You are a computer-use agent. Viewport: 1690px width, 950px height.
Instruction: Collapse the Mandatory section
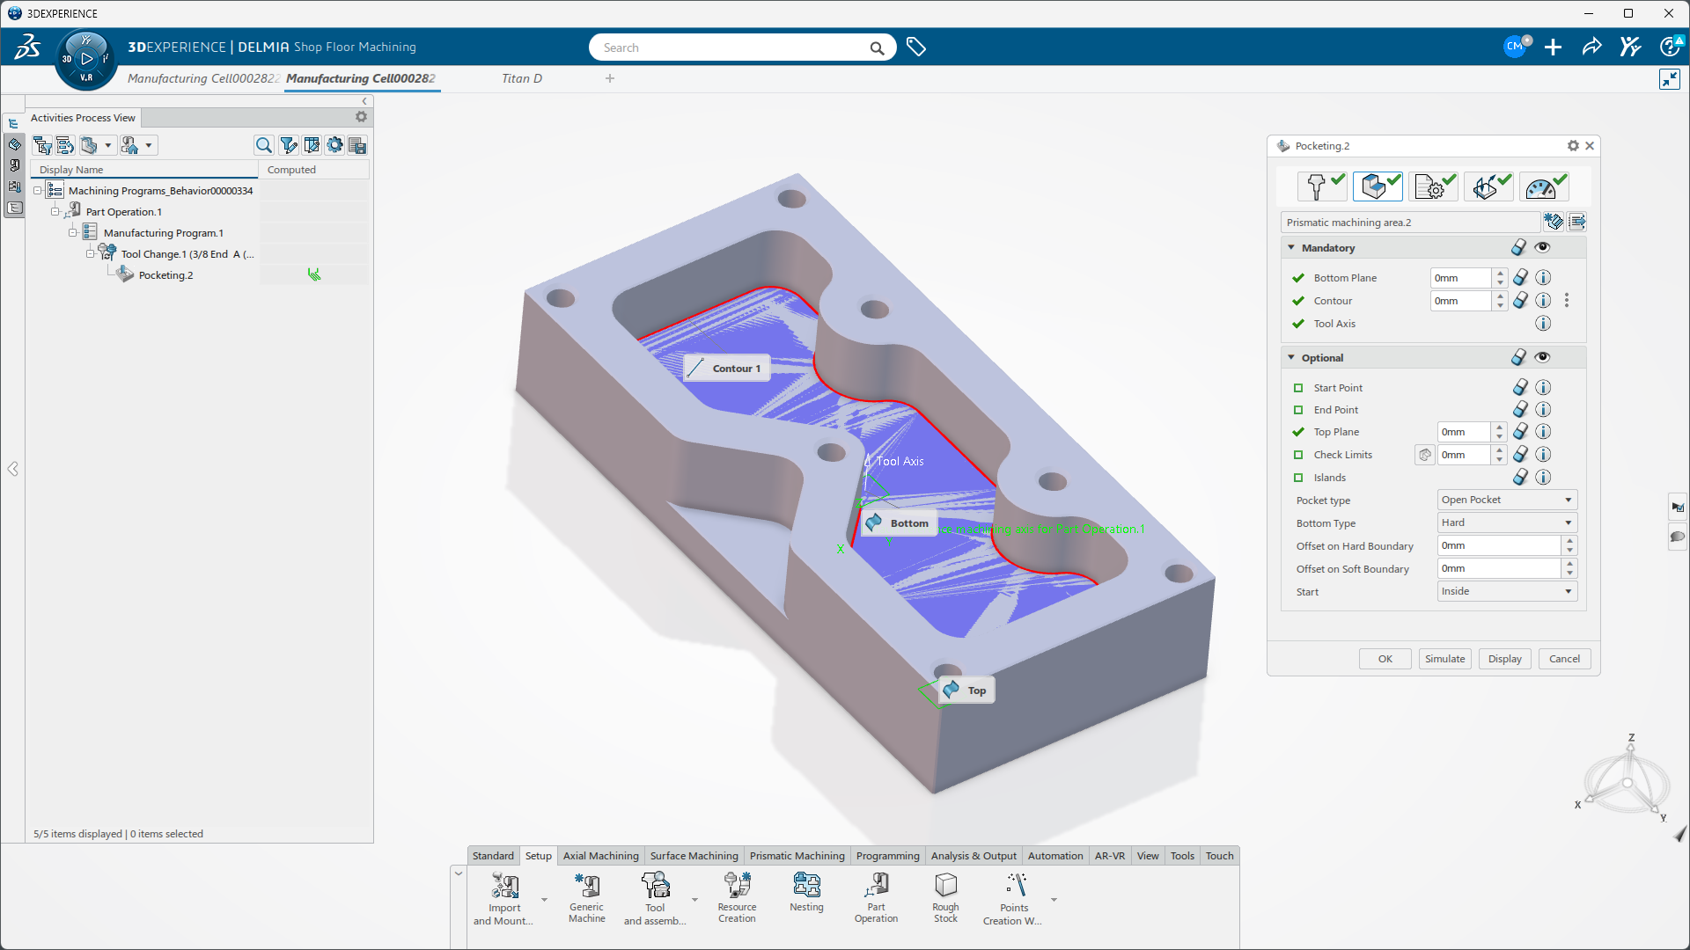tap(1291, 248)
